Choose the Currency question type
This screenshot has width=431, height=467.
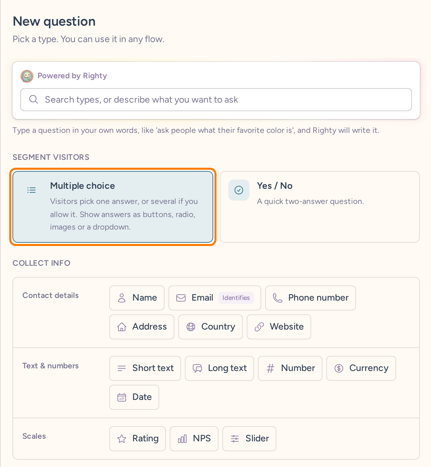[x=361, y=368]
